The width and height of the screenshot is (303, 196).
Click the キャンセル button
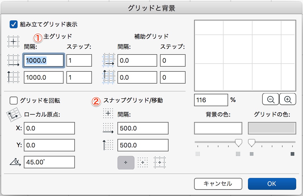coord(218,184)
